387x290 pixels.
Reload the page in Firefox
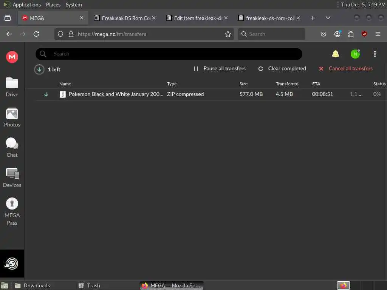pos(36,34)
